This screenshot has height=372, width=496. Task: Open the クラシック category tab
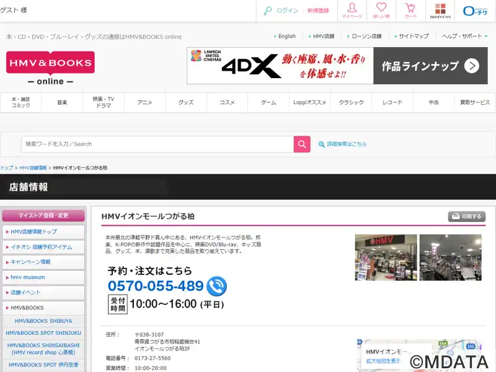[351, 102]
